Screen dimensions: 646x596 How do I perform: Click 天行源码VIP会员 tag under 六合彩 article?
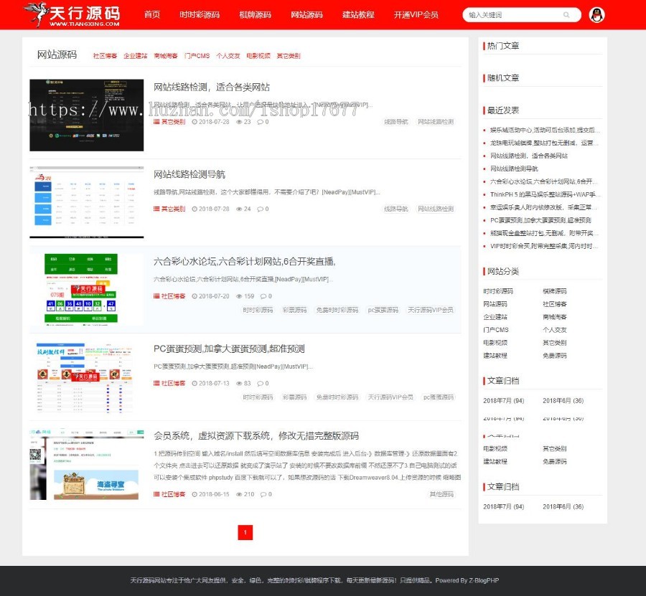point(431,310)
